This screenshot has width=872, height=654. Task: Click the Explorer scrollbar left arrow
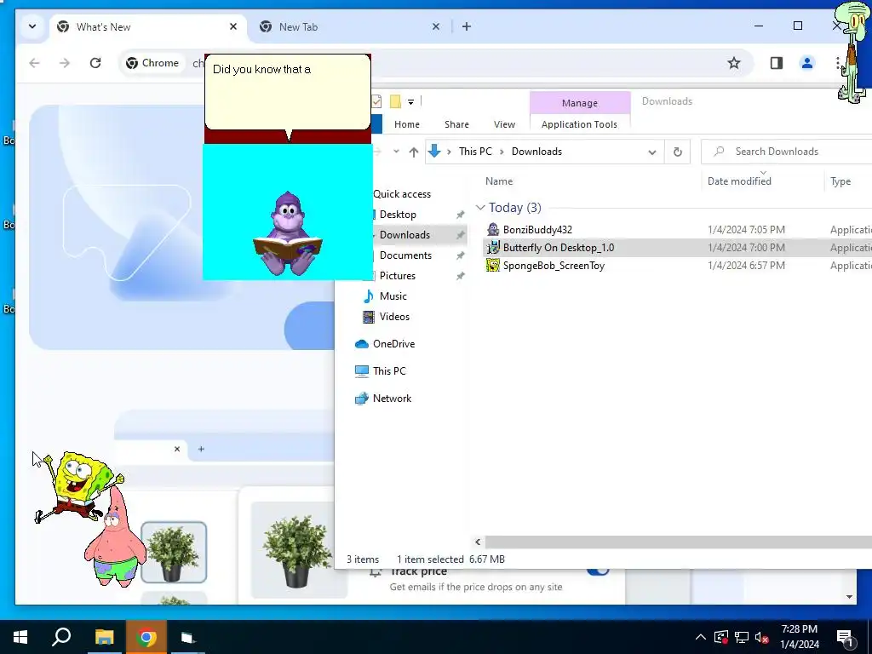click(478, 542)
